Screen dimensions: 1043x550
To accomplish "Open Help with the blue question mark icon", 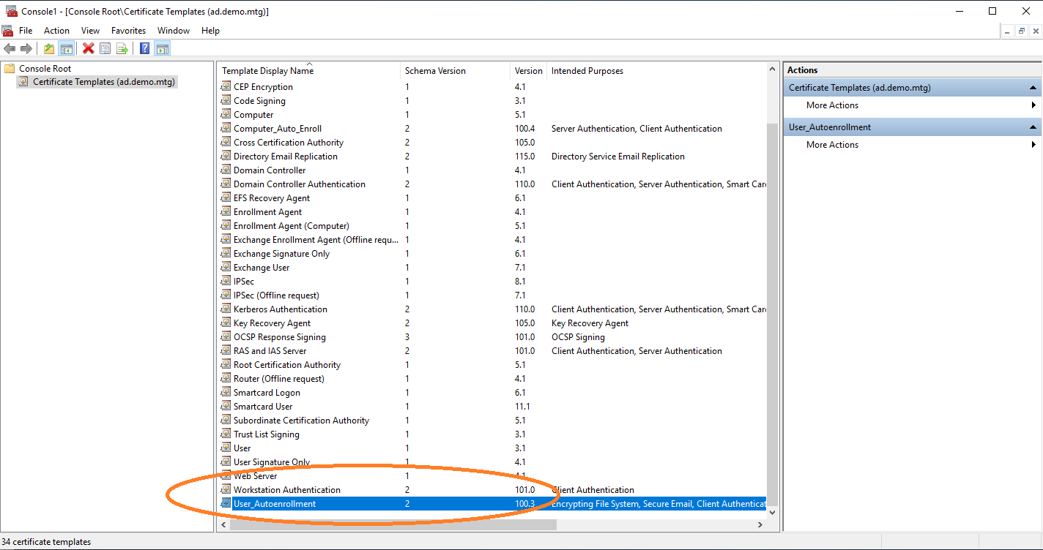I will tap(144, 49).
